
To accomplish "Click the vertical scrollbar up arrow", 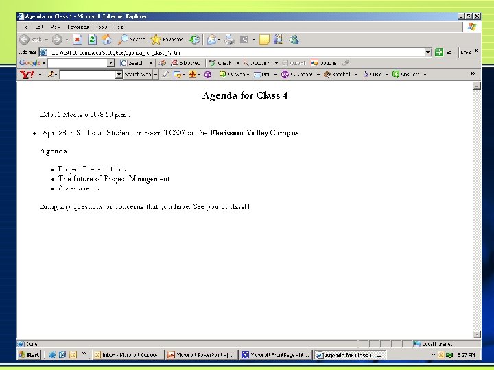I will coord(477,86).
